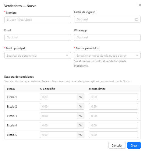Expand Nodo principal chevron arrow

pyautogui.click(x=67, y=55)
